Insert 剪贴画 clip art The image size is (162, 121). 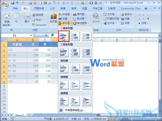coord(38,15)
